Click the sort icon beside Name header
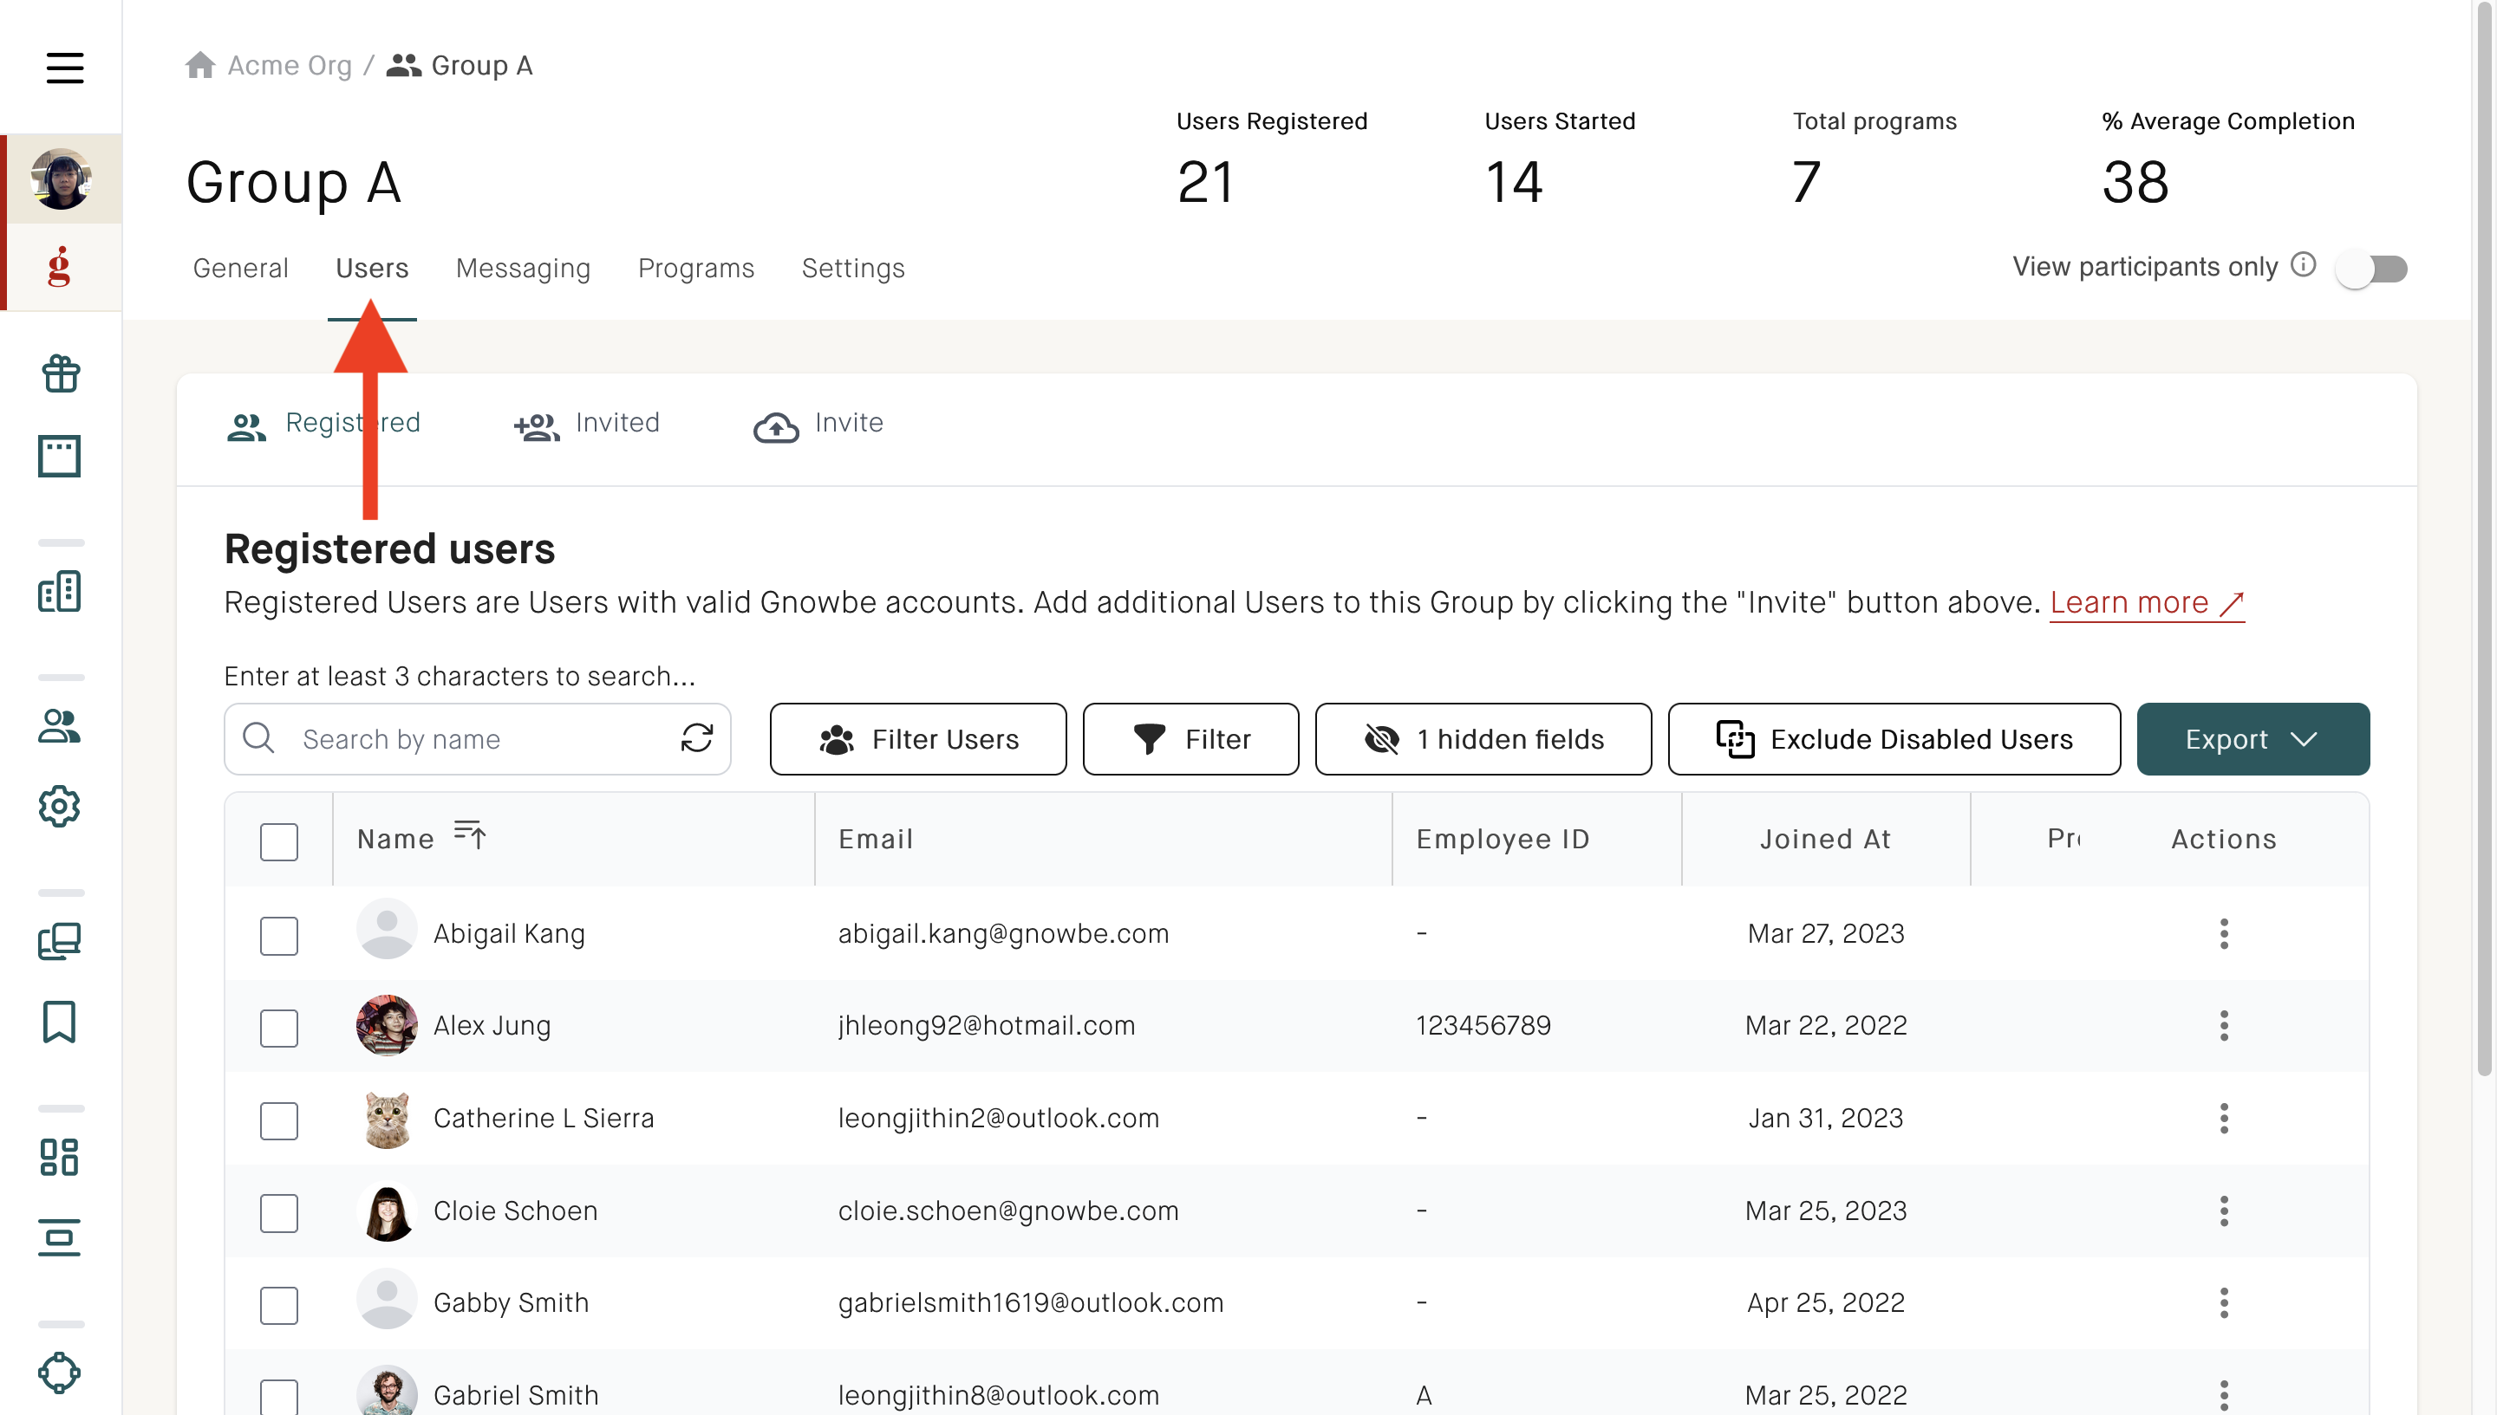 470,834
